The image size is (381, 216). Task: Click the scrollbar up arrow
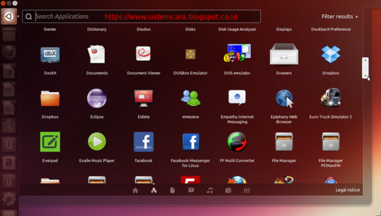365,60
